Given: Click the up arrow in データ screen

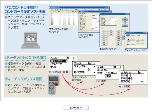Looking at the screenshot, I should [x=94, y=67].
